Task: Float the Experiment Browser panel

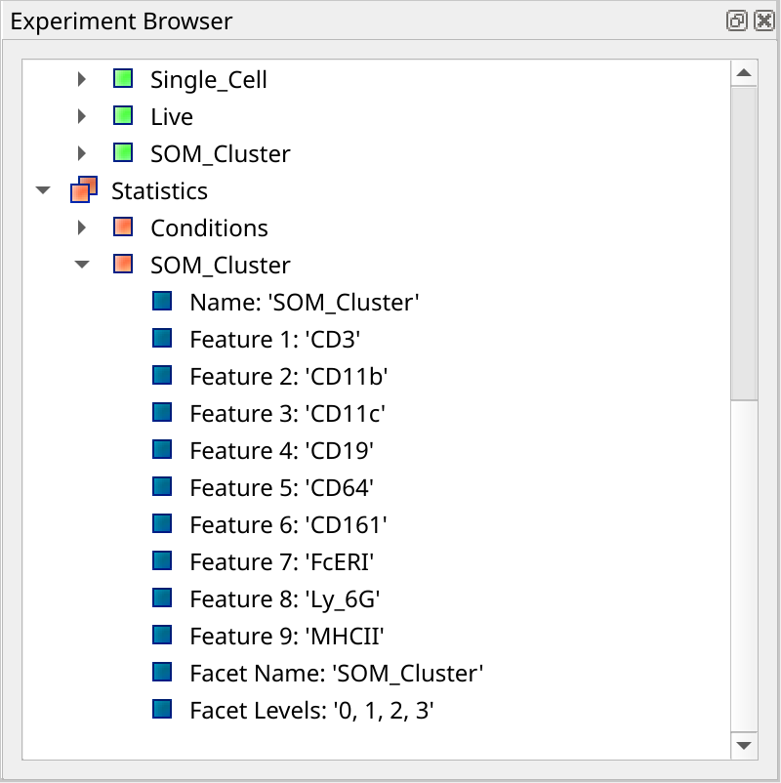Action: pos(736,21)
